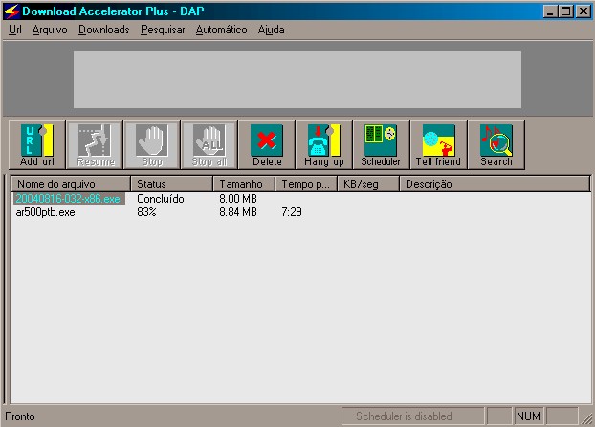Click the Hang up telephone icon
Viewport: 595px width, 427px height.
(324, 145)
